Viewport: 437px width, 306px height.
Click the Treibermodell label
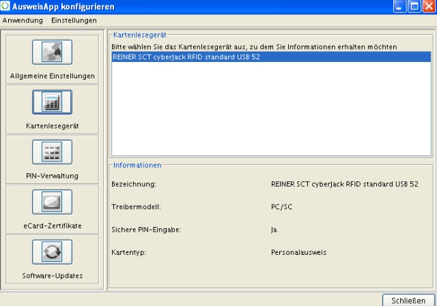tap(136, 207)
